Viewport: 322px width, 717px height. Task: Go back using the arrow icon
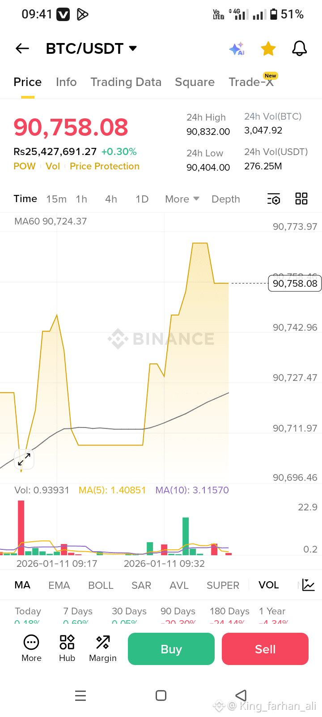22,48
